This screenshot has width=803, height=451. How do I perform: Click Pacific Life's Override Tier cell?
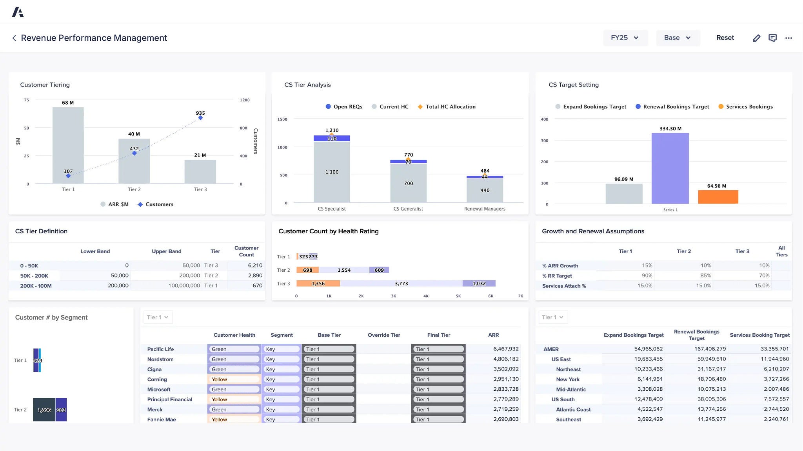(384, 348)
